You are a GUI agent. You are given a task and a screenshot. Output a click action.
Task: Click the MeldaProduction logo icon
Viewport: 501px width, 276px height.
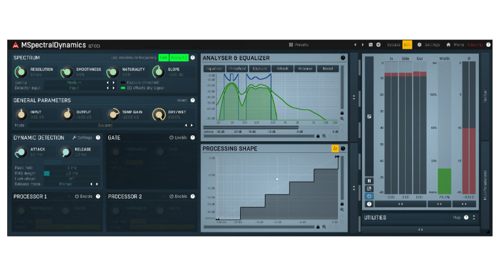click(x=16, y=45)
